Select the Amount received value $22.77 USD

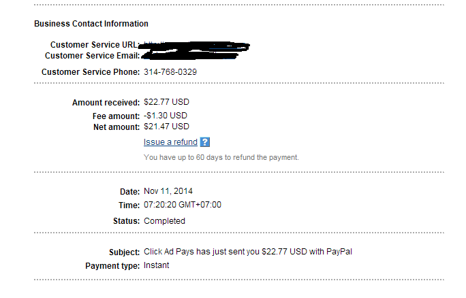[166, 102]
